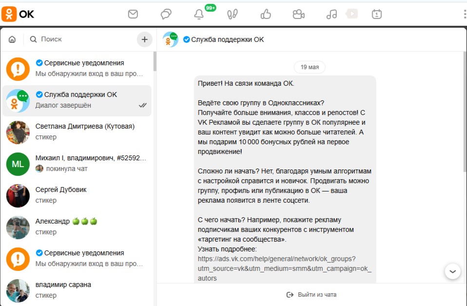This screenshot has height=306, width=467.
Task: Click verified badge beside header Служба поддержки ОК
Action: 186,39
